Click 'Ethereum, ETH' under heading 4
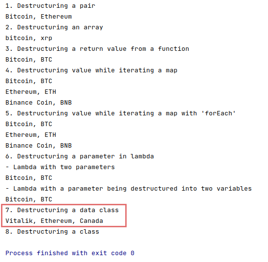The image size is (268, 262). (31, 92)
